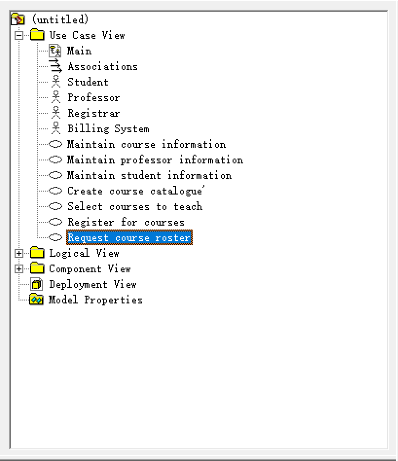398x461 pixels.
Task: Select the Use Case View label
Action: (87, 35)
